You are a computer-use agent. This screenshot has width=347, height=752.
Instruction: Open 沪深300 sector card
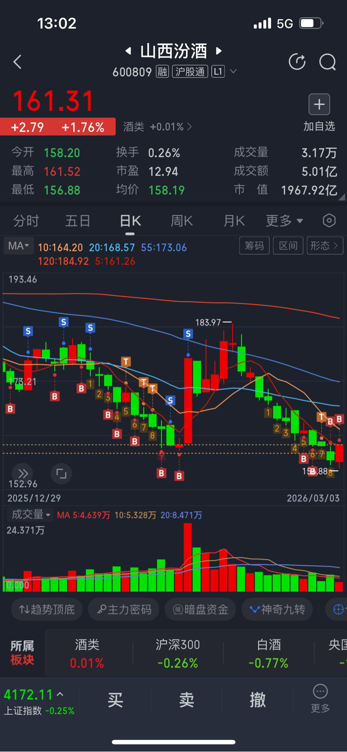click(x=178, y=653)
